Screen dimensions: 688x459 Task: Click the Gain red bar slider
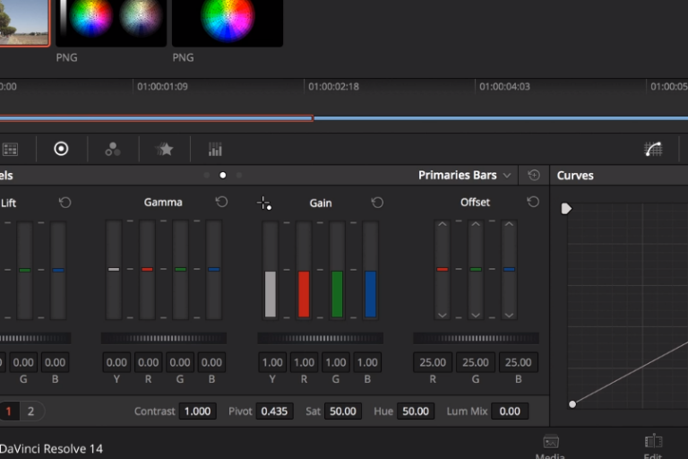[304, 270]
